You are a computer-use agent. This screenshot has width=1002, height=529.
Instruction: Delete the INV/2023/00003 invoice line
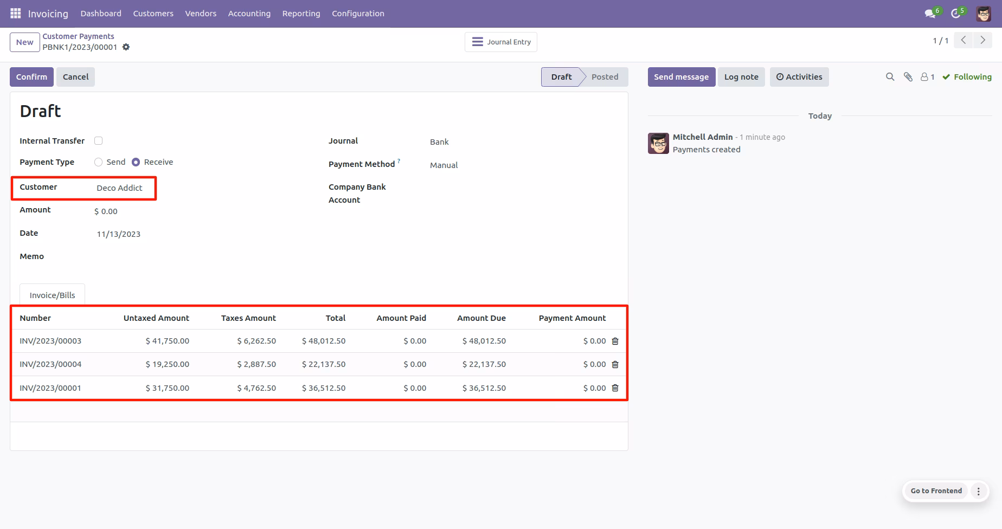(x=615, y=341)
